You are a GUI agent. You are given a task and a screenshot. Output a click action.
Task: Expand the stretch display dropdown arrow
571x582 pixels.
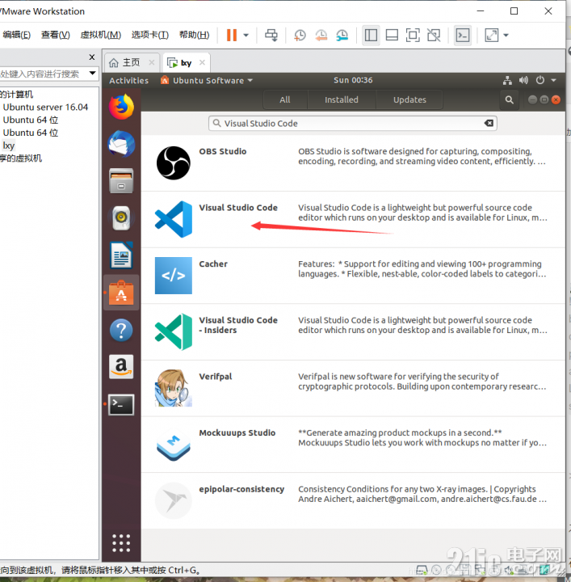point(506,36)
